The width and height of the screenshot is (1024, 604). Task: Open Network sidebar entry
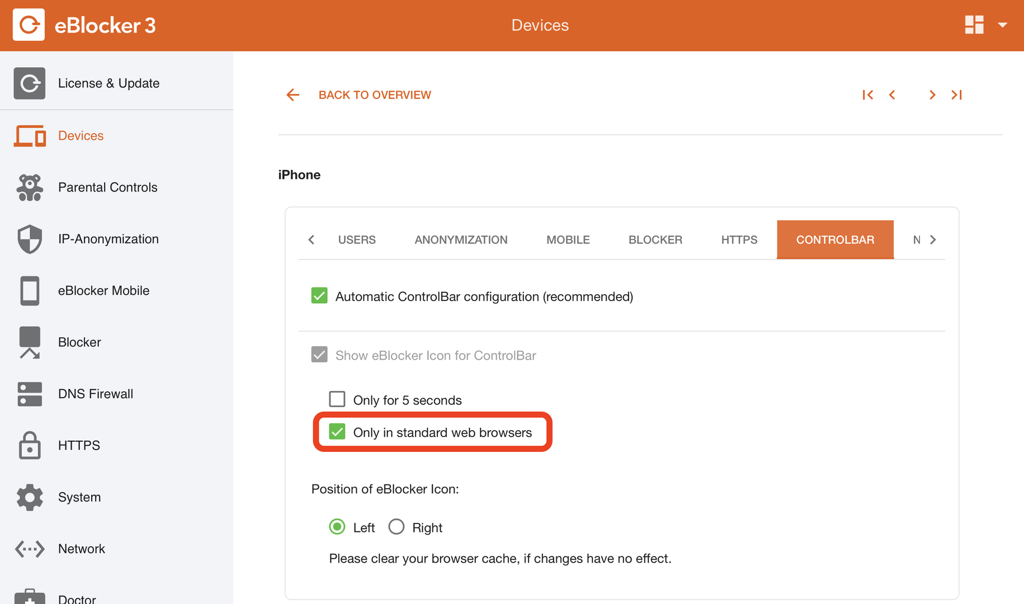82,549
